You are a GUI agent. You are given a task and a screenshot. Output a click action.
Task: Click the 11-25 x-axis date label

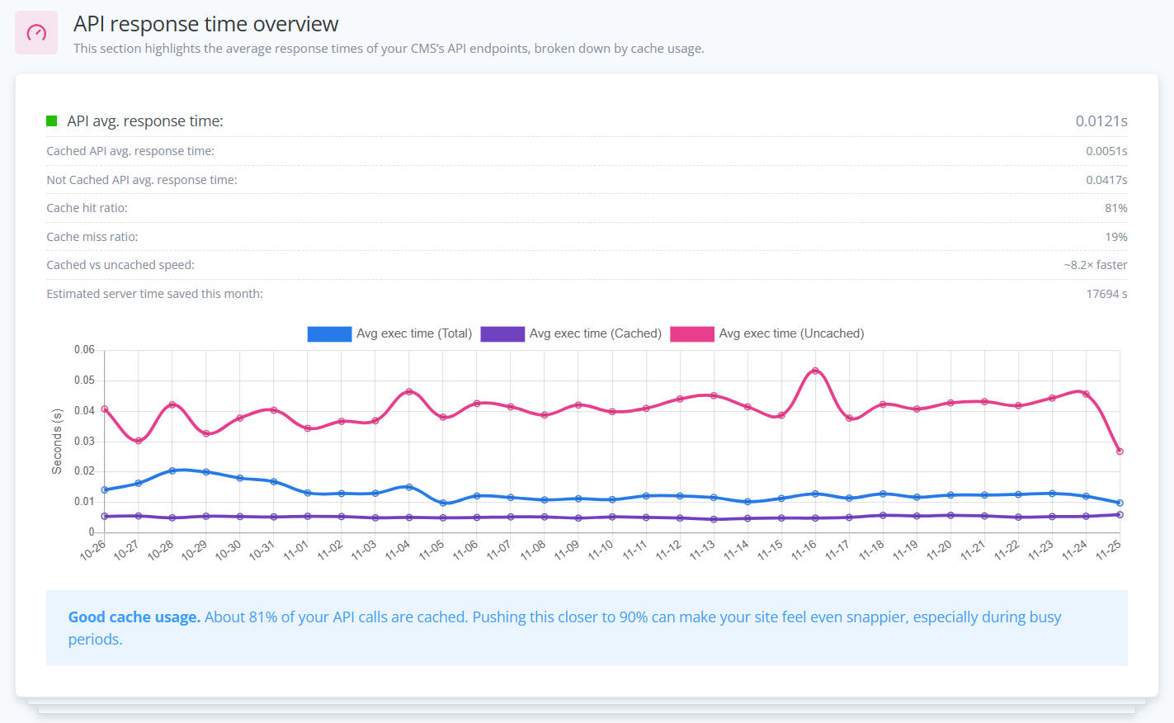tap(1108, 550)
